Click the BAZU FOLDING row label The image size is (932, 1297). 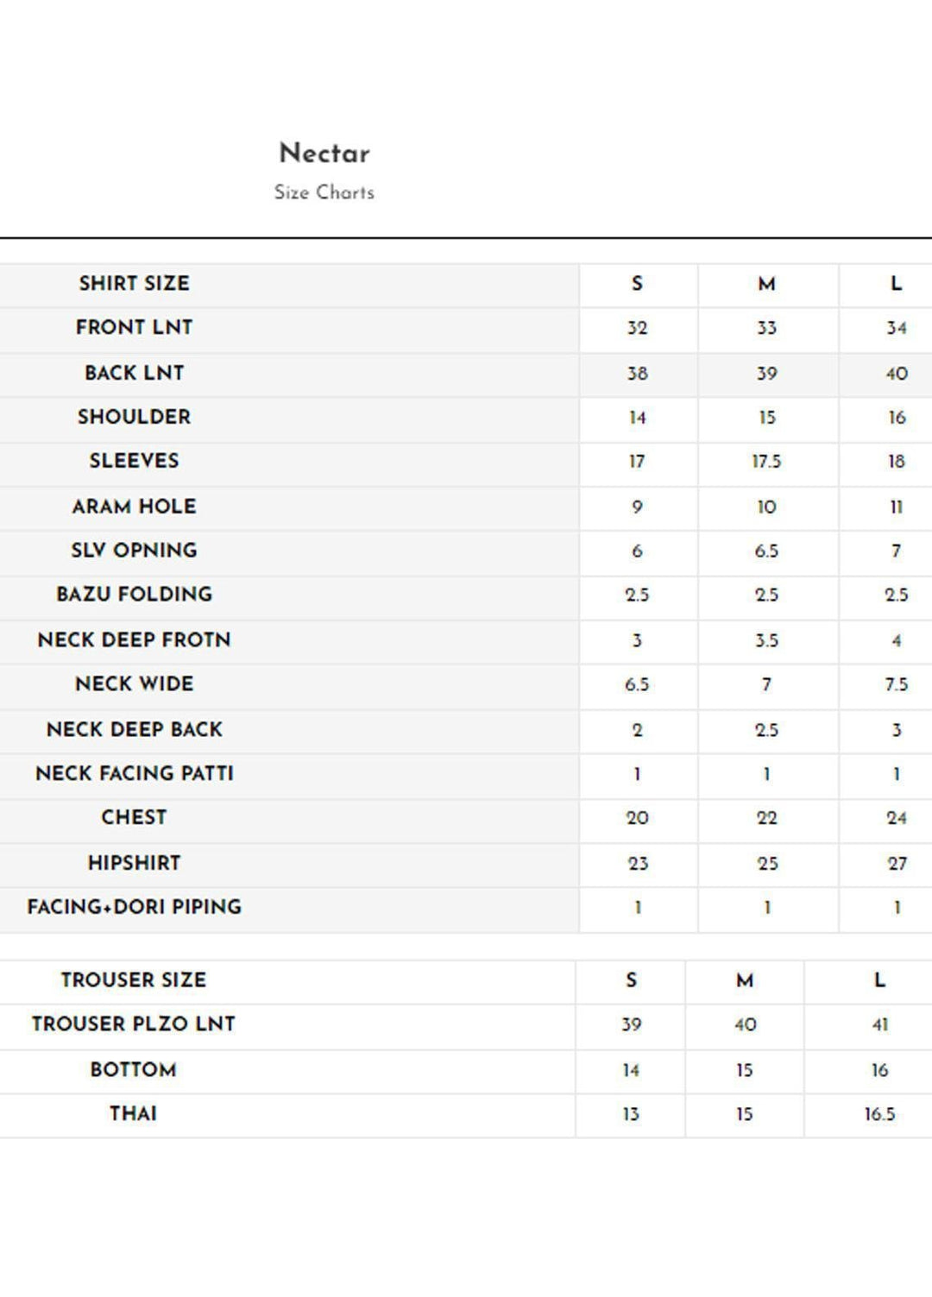click(134, 595)
